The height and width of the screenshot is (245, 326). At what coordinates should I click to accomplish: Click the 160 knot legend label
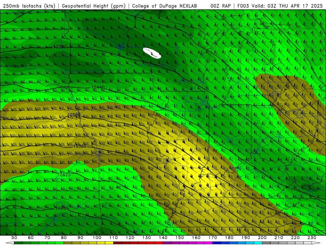[x=196, y=238]
